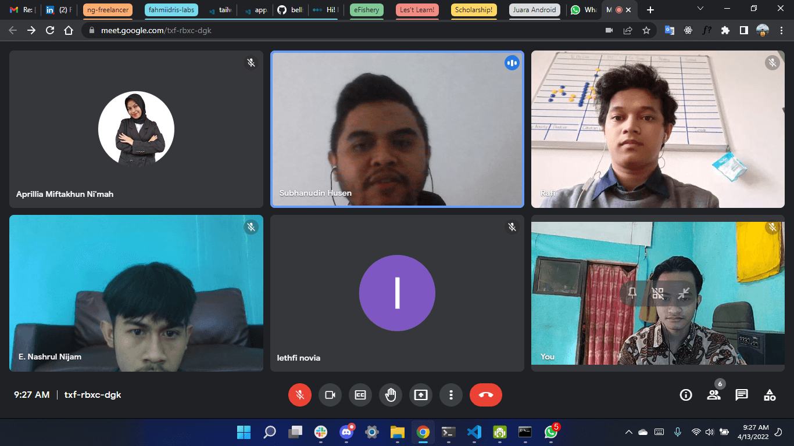Toggle closed captions on

point(360,395)
